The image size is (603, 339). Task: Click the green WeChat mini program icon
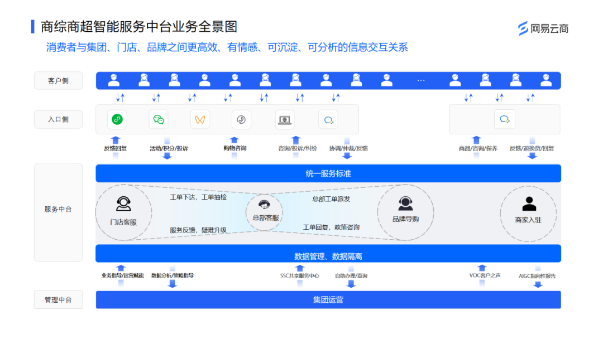(117, 119)
